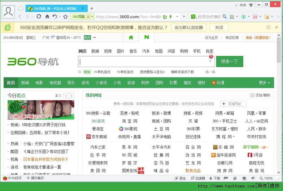
Task: Click the green home icon tab
Action: 131,37
